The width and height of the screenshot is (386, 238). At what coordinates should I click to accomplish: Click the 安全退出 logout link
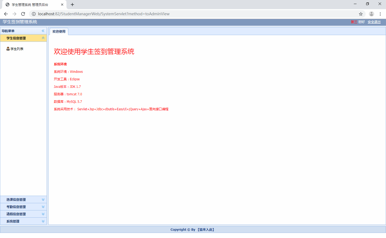click(x=374, y=22)
